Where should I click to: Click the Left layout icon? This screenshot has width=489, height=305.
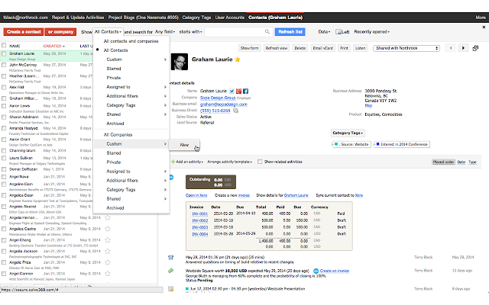[338, 32]
